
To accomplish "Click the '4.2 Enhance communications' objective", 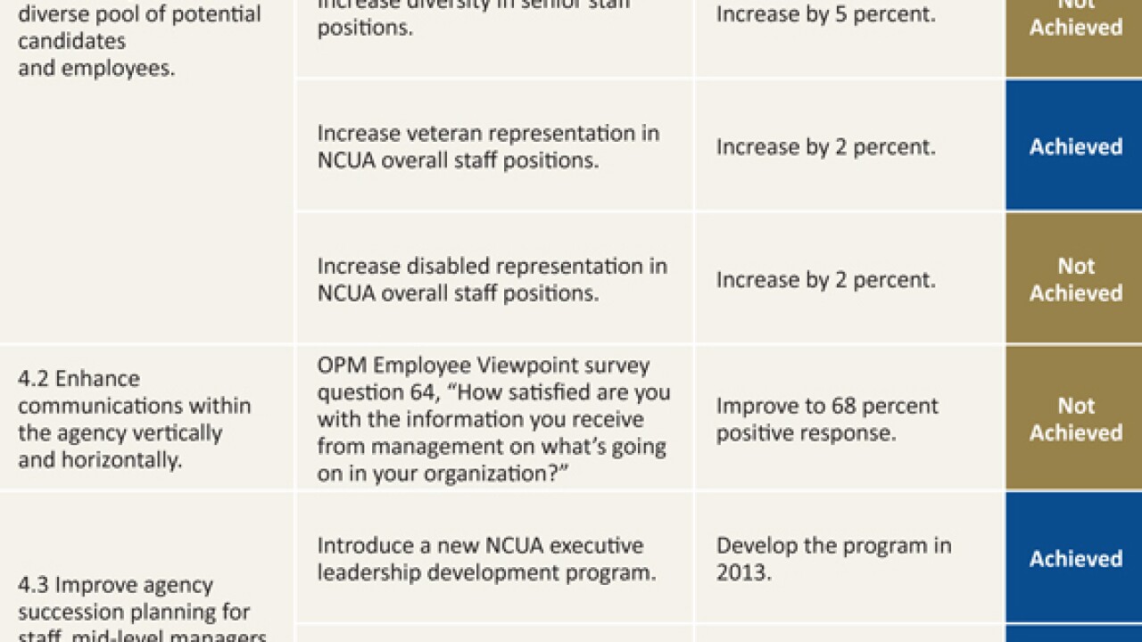I will [134, 419].
